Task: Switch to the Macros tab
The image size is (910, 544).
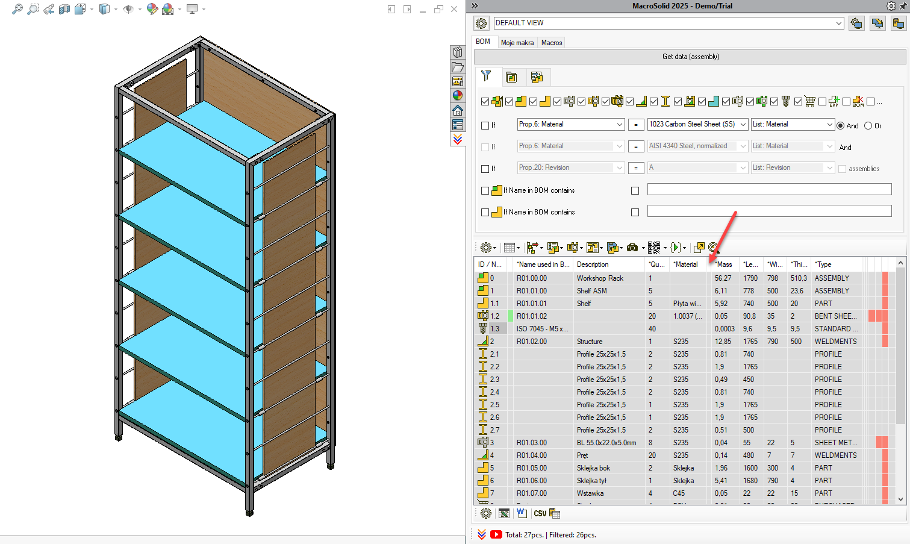Action: tap(552, 43)
